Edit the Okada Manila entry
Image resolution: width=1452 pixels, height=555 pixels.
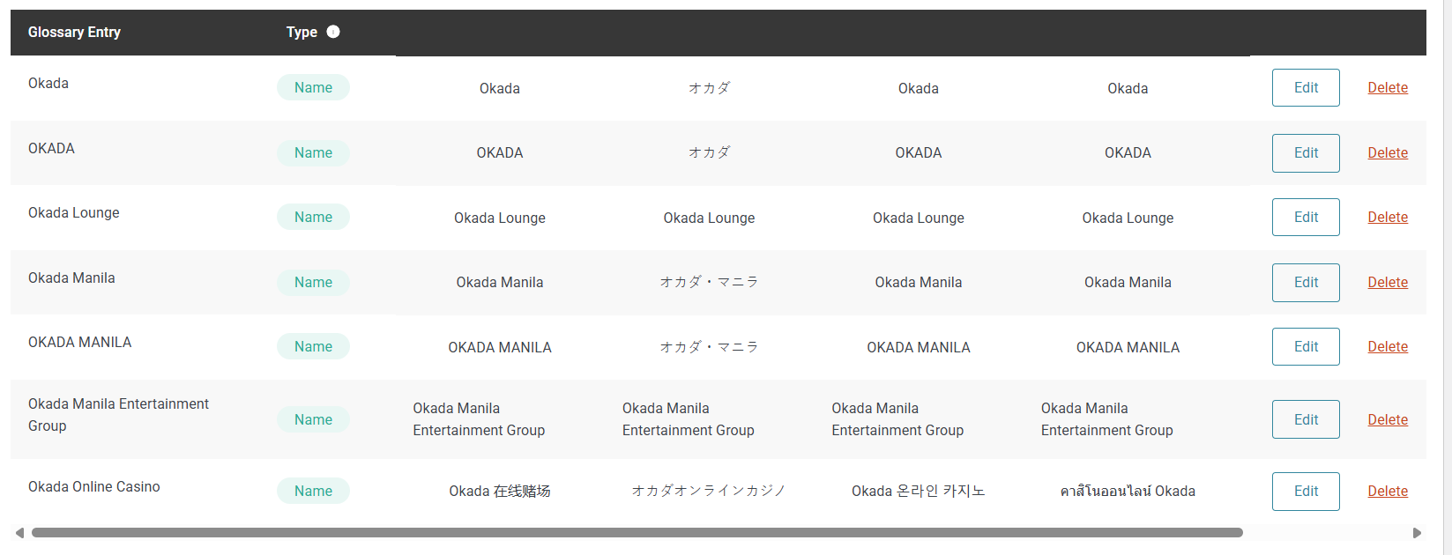(x=1306, y=283)
